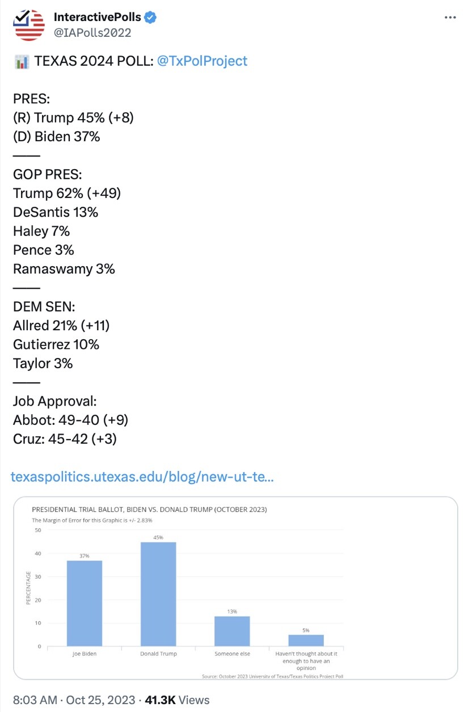Screen dimensions: 464x712
Task: Select the 5% no-opinion bar
Action: click(306, 641)
